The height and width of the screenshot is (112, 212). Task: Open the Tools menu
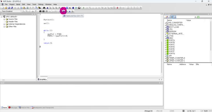(34, 5)
